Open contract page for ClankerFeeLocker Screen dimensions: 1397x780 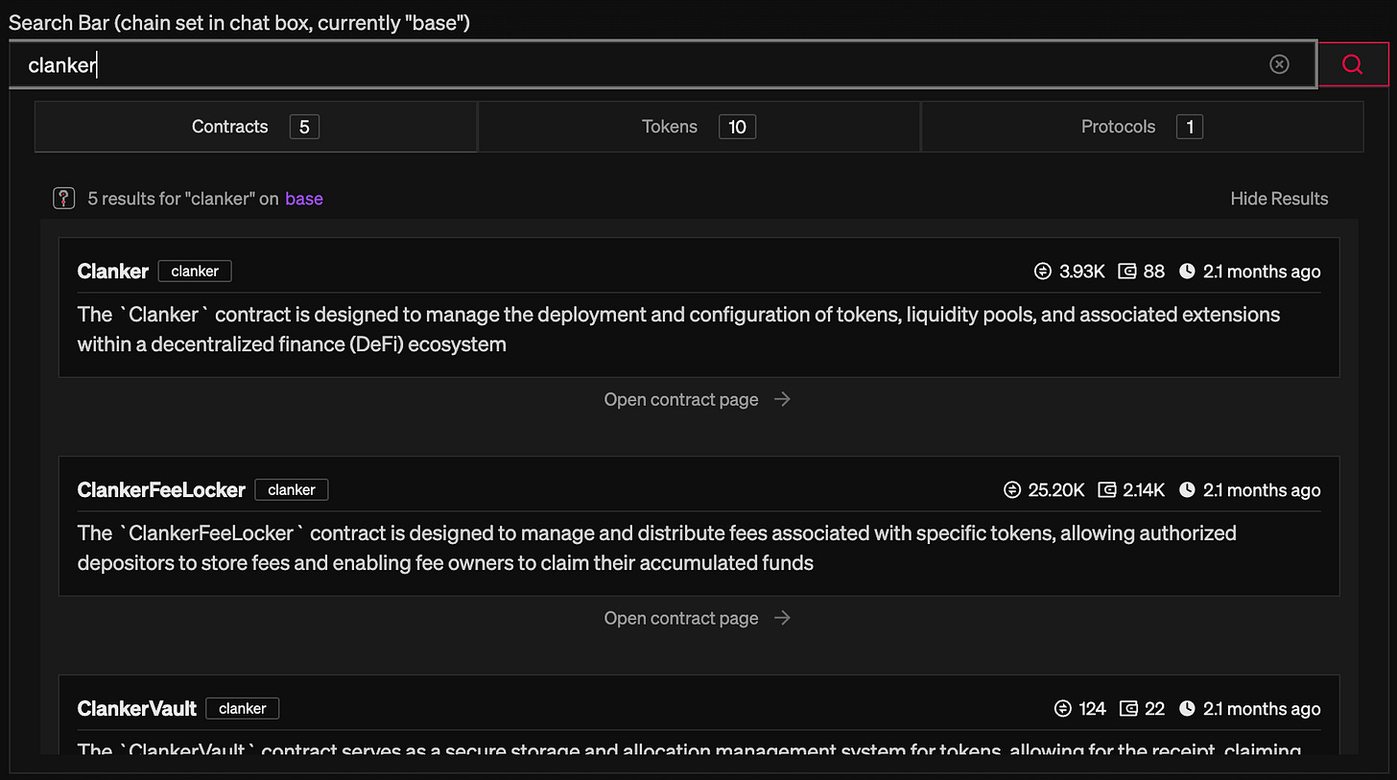(681, 618)
